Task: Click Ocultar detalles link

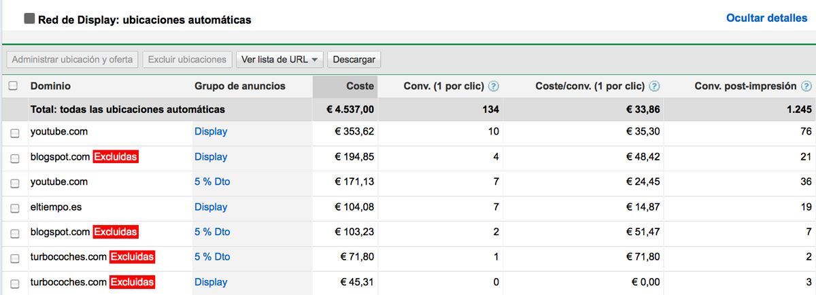Action: (x=766, y=18)
